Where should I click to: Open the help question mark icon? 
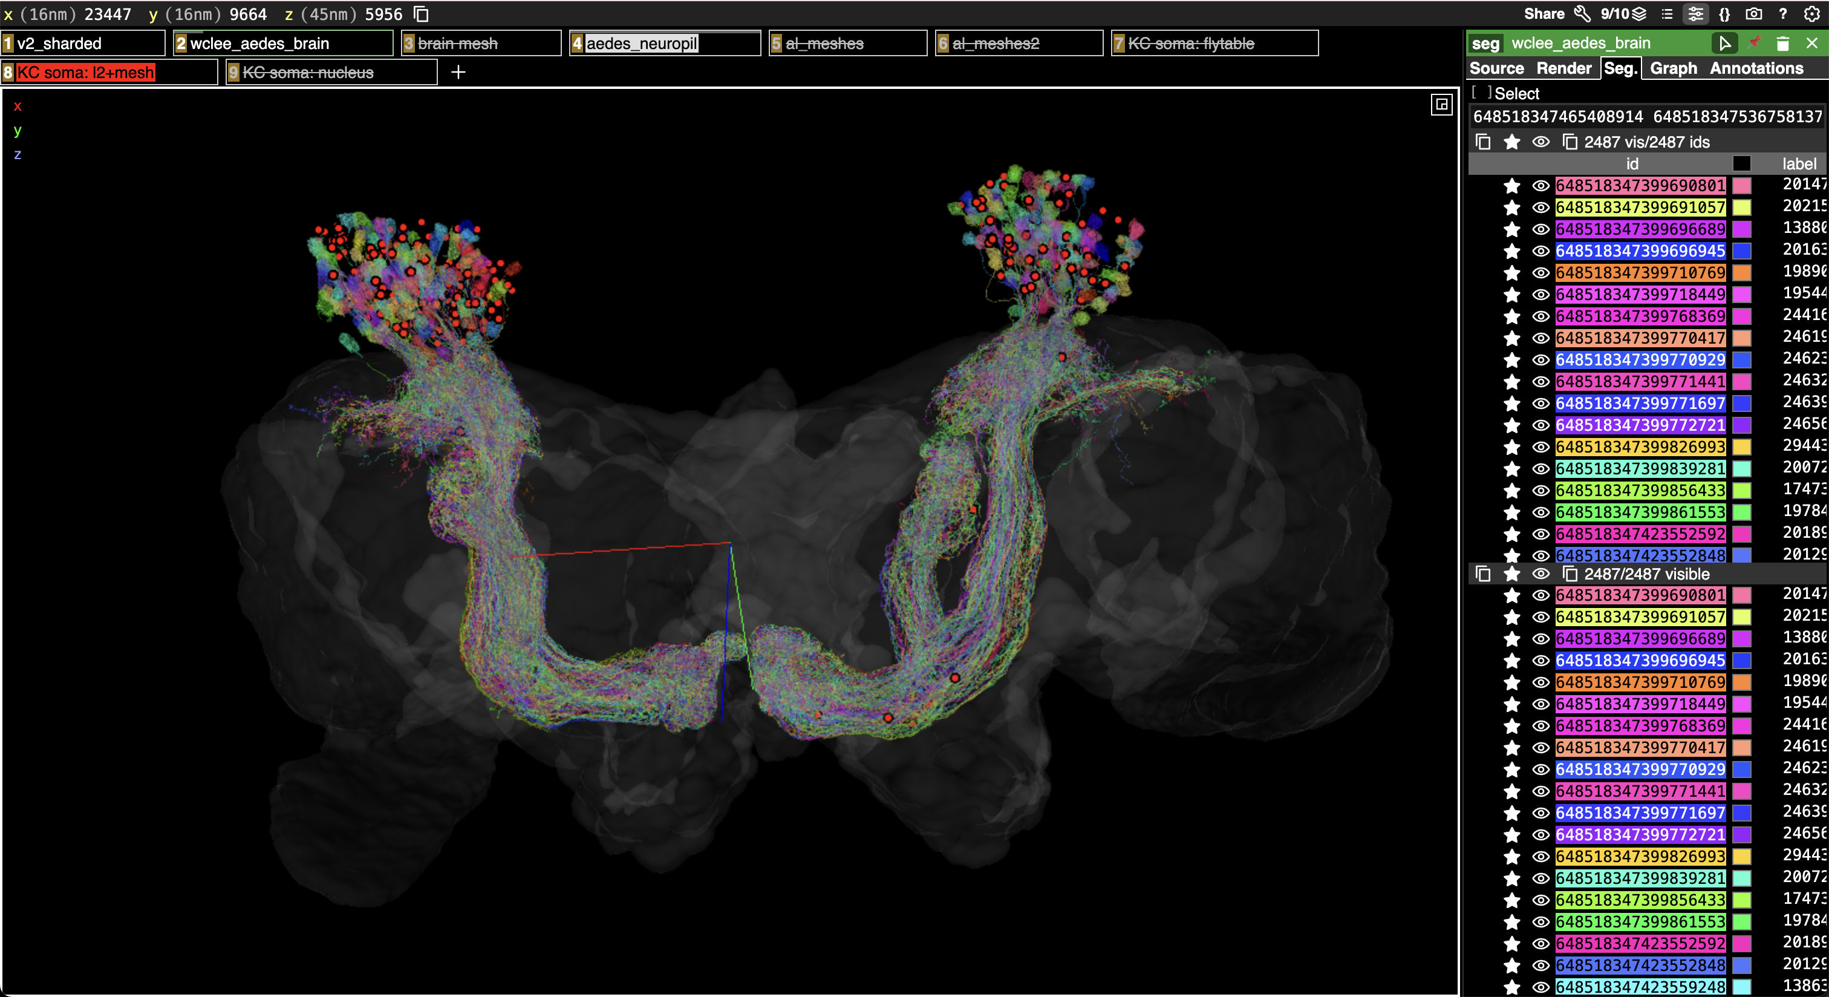click(x=1783, y=13)
